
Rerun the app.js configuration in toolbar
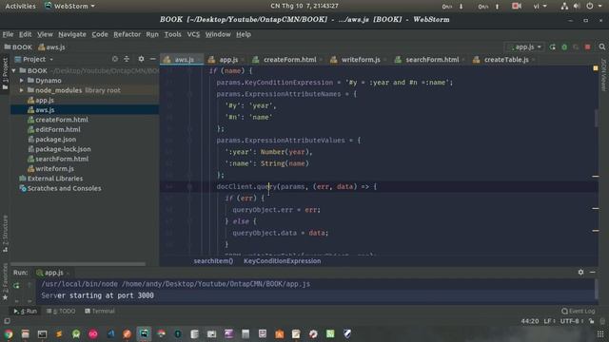(x=552, y=47)
